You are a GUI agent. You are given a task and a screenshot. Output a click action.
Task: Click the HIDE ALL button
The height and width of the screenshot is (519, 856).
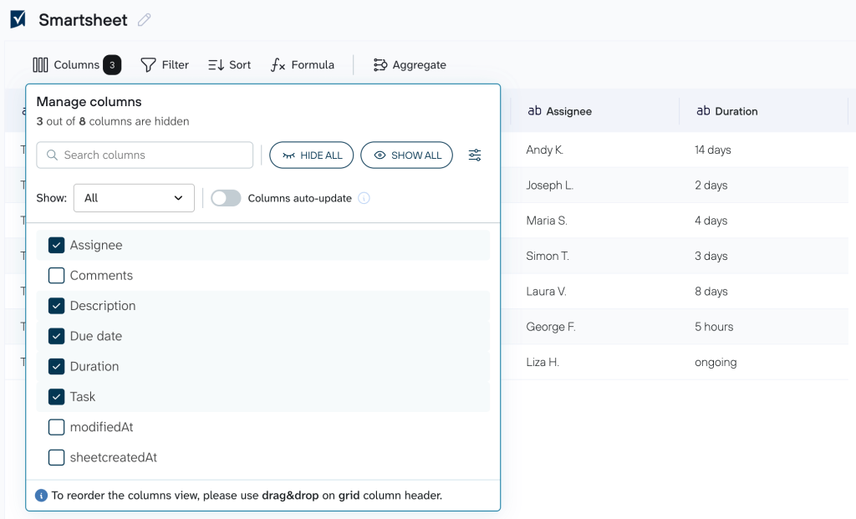[311, 155]
